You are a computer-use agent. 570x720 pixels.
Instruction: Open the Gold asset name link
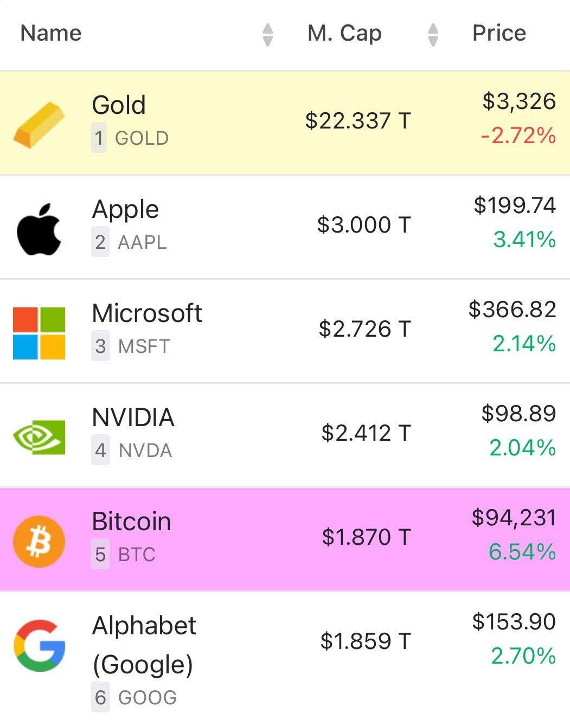click(x=119, y=105)
